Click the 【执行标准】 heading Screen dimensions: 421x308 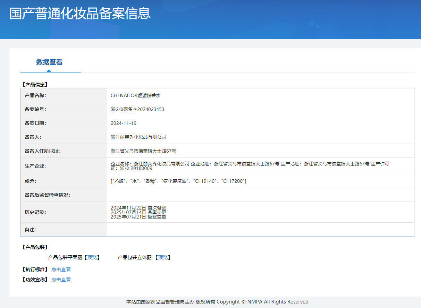coord(34,269)
